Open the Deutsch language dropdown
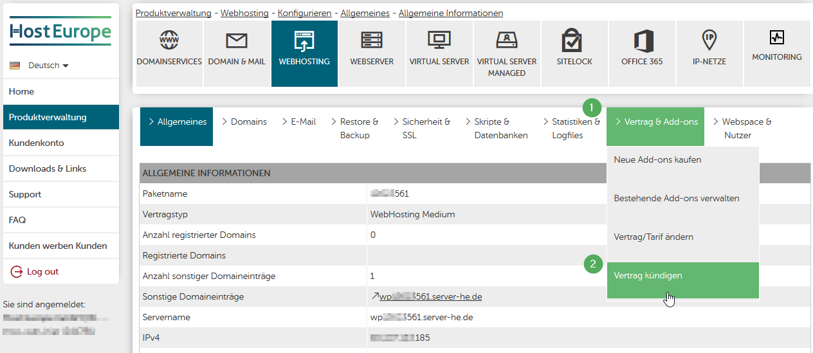The image size is (813, 353). point(48,66)
